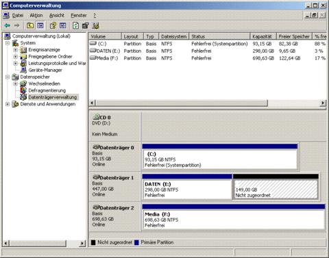Expand the Ereignisanzeige tree node

[16, 50]
